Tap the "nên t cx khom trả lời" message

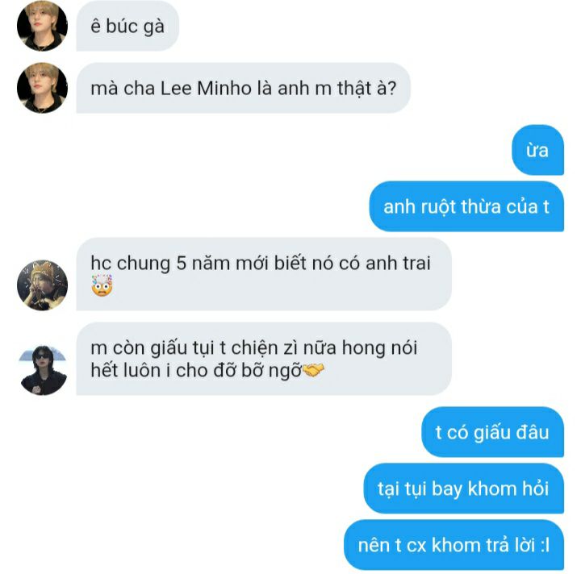[x=454, y=545]
